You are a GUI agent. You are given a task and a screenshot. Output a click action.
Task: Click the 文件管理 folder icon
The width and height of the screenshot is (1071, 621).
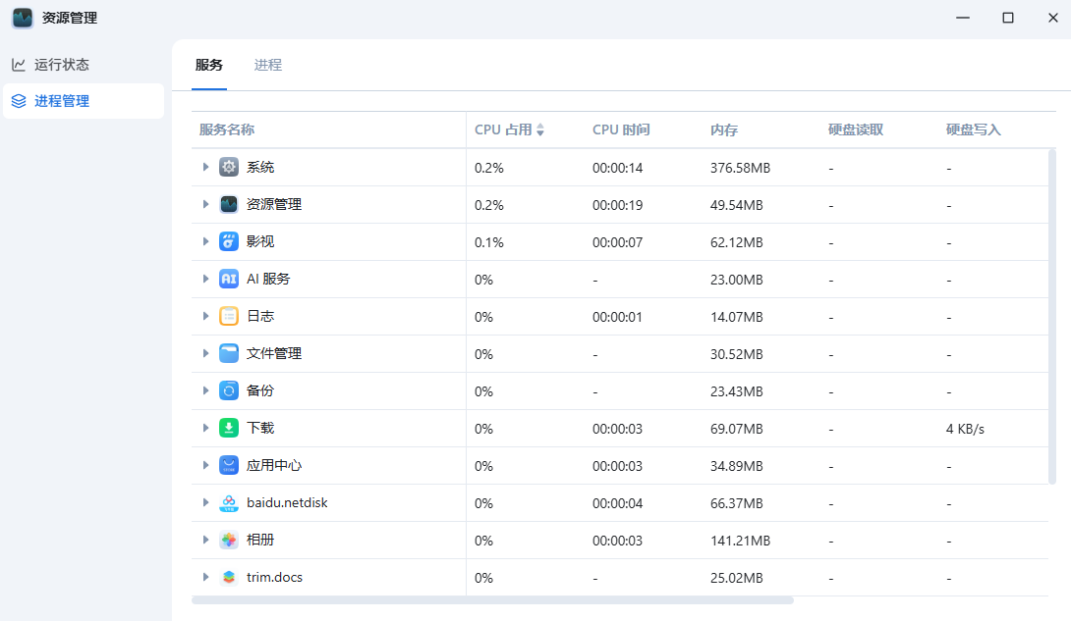[x=229, y=354]
